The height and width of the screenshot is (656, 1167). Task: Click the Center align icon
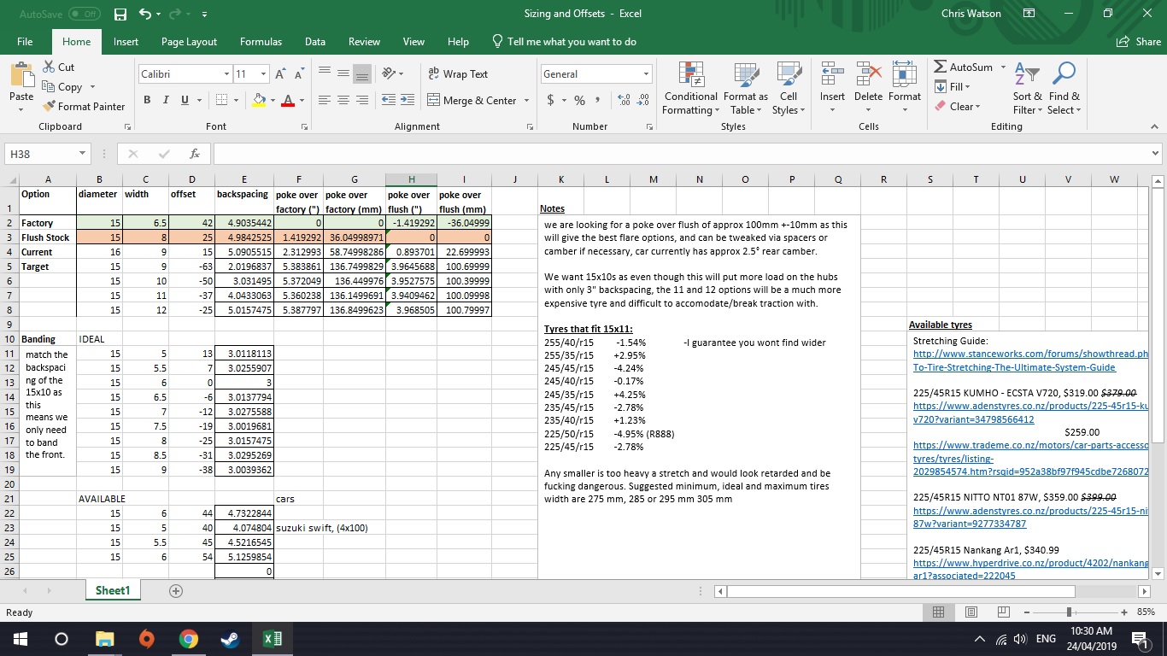tap(343, 100)
